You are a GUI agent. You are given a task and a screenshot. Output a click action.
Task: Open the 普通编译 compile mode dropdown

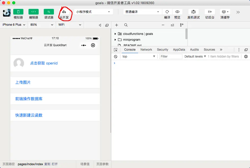[x=142, y=12]
